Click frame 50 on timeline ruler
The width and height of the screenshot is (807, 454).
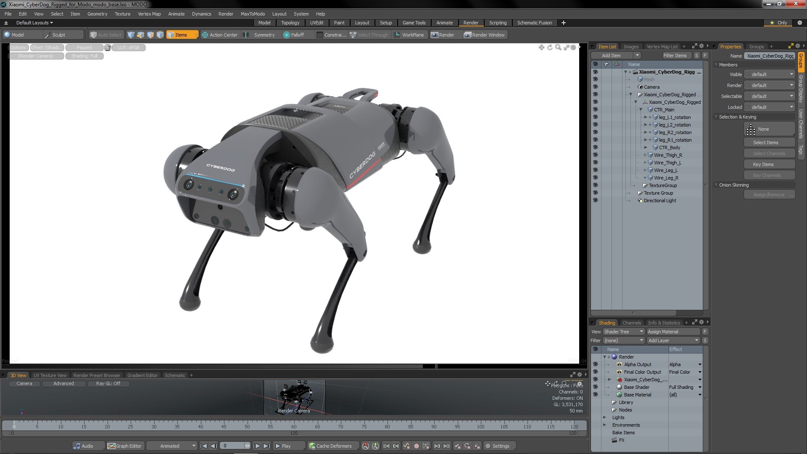(247, 426)
